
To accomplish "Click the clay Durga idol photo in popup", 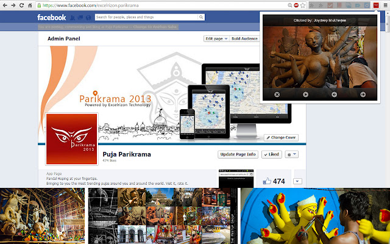I will (320, 57).
